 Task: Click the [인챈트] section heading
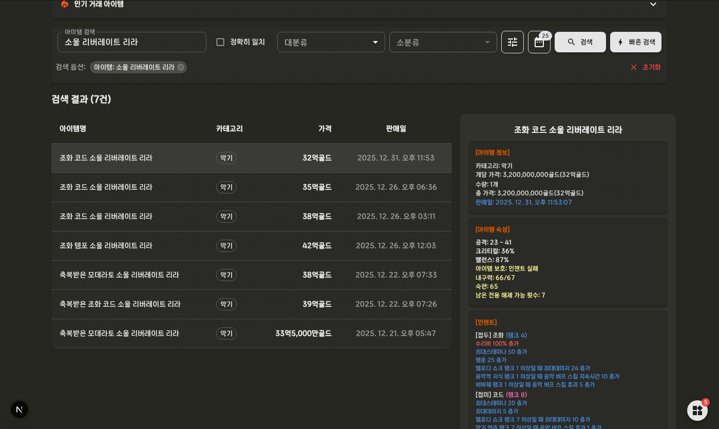(486, 322)
